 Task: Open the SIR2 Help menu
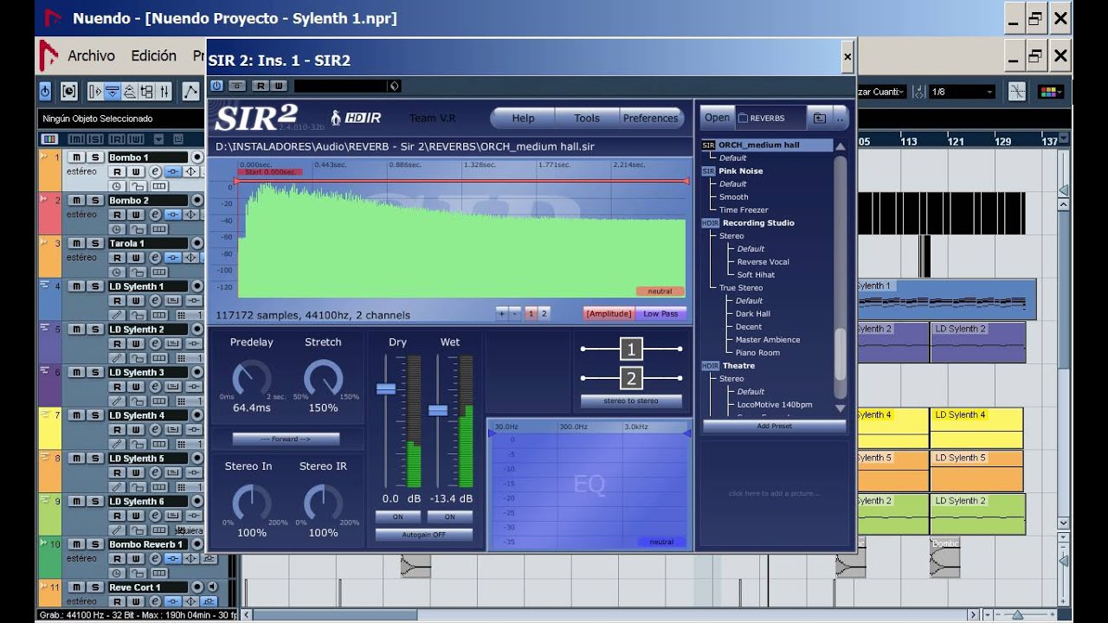coord(523,119)
